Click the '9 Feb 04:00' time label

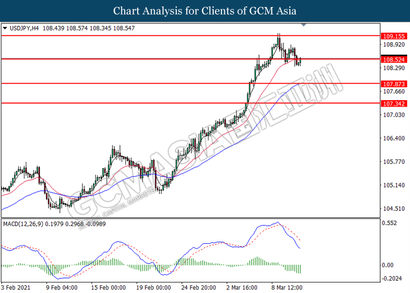[62, 288]
